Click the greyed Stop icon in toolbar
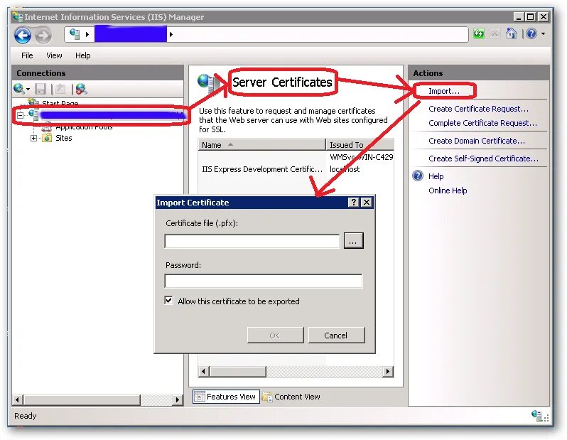The image size is (567, 440). click(x=495, y=33)
